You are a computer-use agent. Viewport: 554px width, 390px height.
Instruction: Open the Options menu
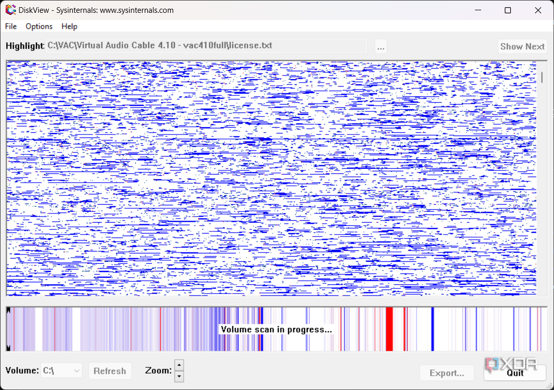(39, 27)
